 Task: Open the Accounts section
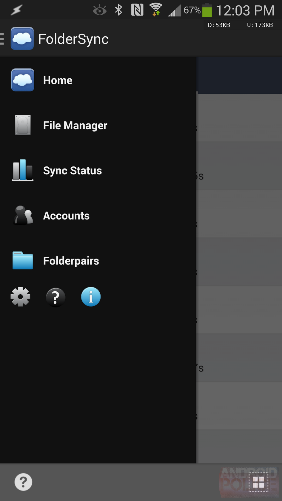(66, 216)
